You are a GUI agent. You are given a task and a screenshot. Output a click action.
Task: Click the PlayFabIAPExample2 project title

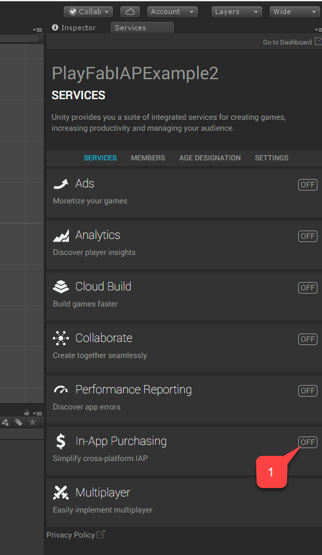click(135, 73)
